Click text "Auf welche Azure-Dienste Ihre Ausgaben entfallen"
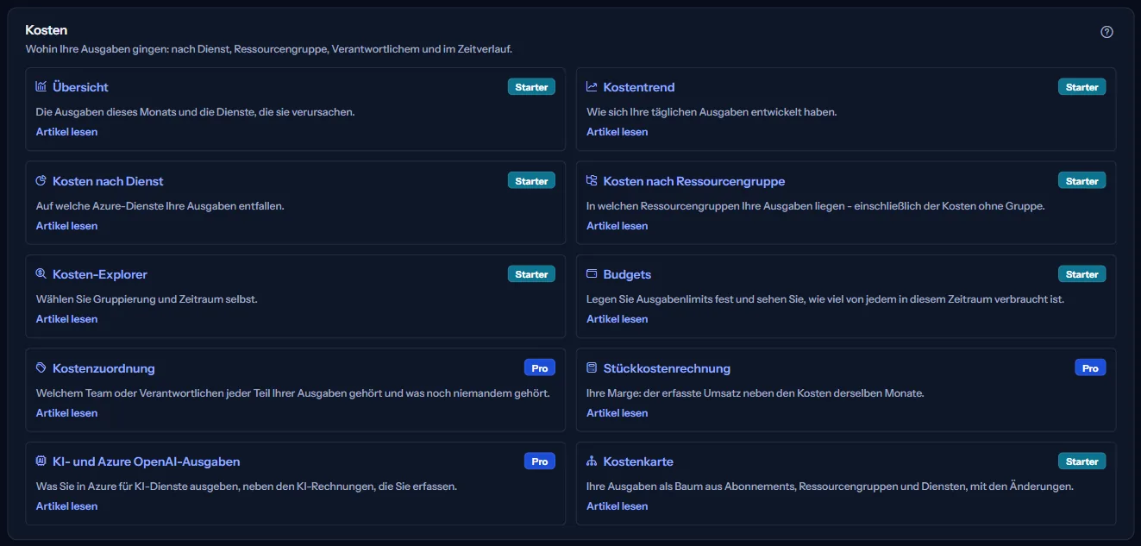 (160, 206)
